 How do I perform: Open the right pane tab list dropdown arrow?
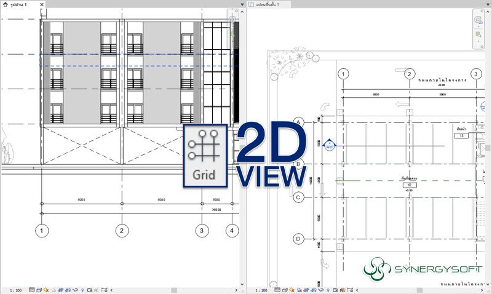pyautogui.click(x=488, y=4)
